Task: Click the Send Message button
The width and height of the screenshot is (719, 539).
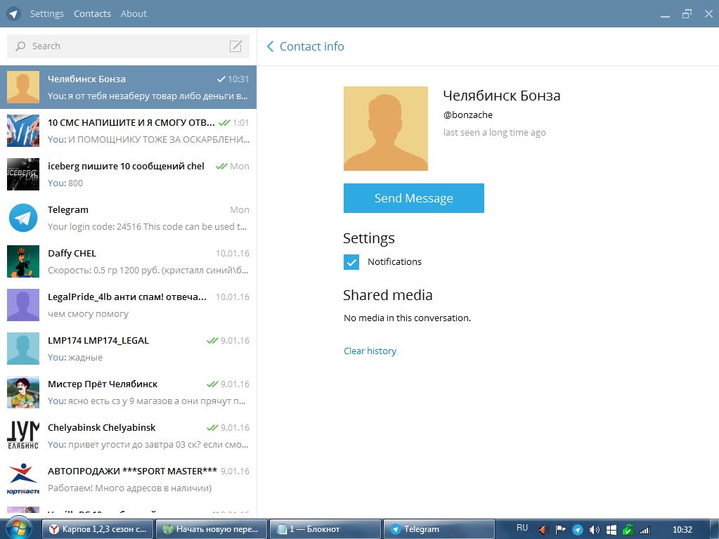Action: coord(413,198)
